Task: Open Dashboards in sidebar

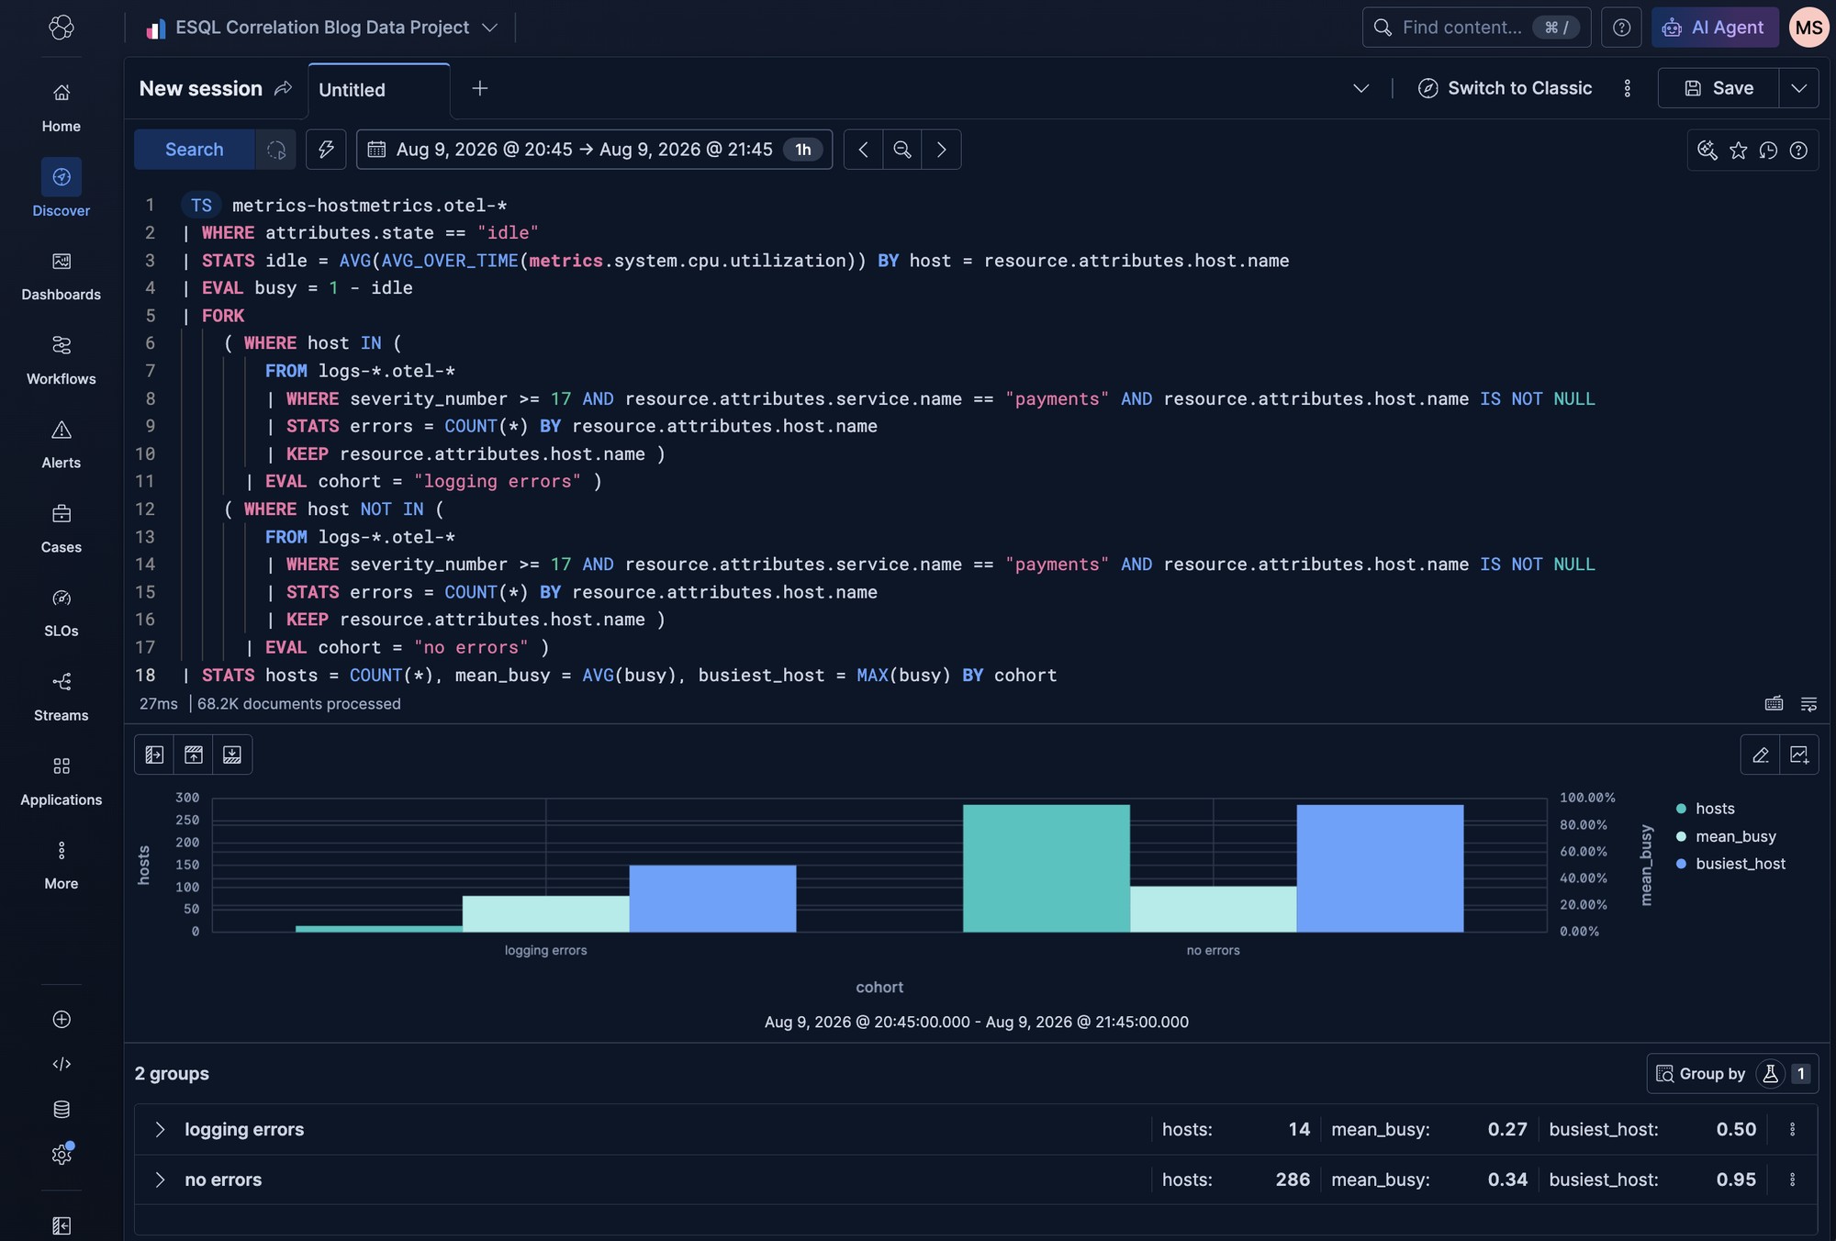Action: (62, 276)
